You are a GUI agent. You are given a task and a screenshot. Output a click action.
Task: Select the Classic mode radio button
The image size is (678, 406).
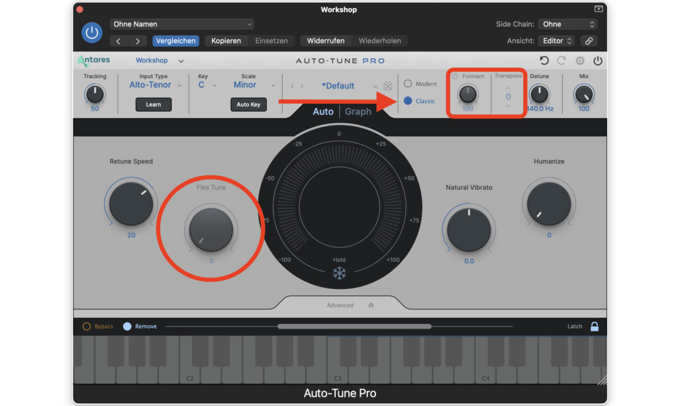point(408,101)
